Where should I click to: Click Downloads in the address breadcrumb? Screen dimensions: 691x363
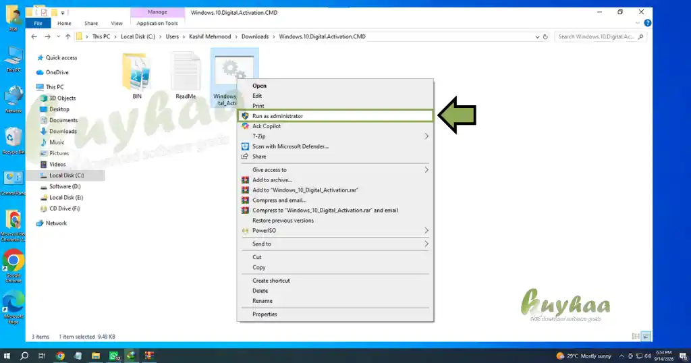point(254,36)
